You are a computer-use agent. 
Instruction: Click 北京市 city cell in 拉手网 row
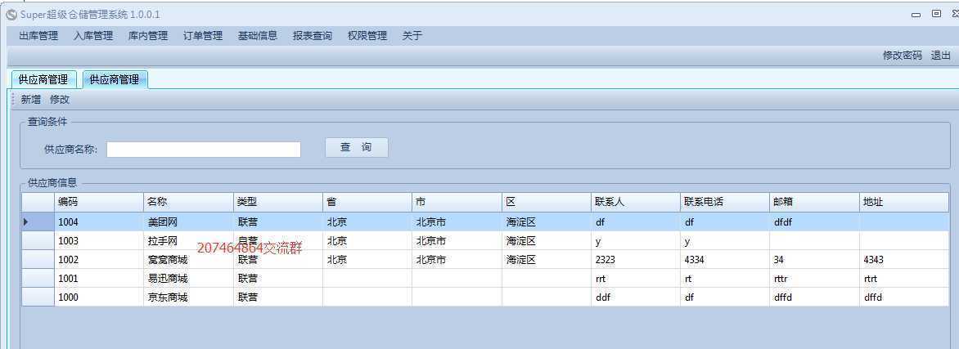pyautogui.click(x=457, y=241)
